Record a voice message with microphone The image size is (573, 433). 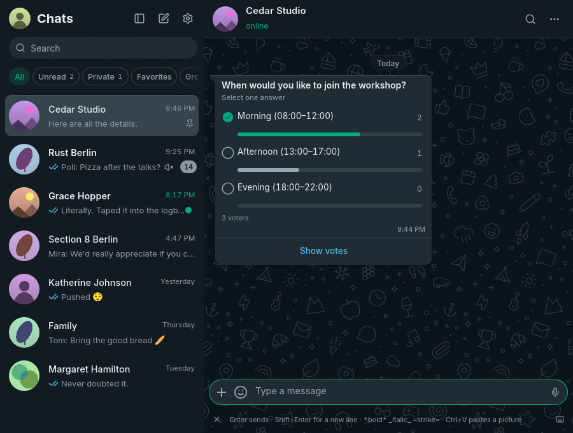555,392
